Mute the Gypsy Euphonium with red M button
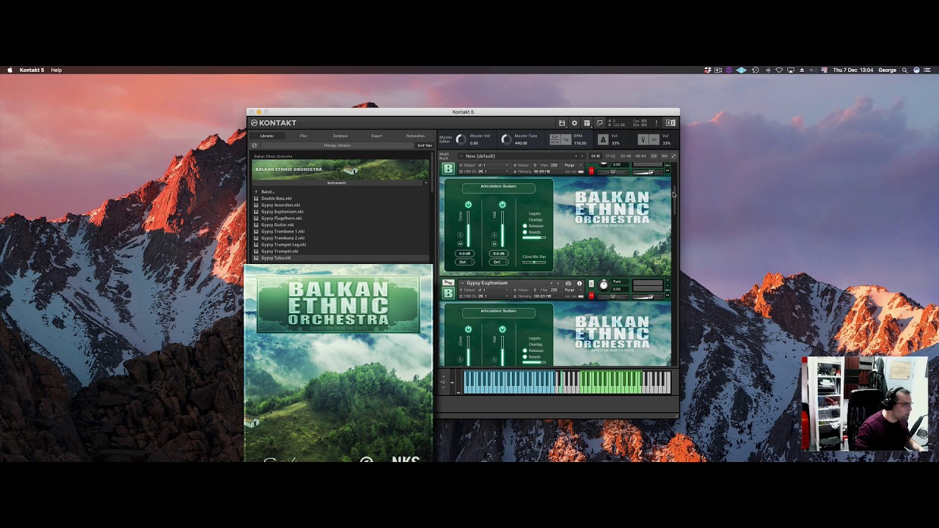 [591, 296]
